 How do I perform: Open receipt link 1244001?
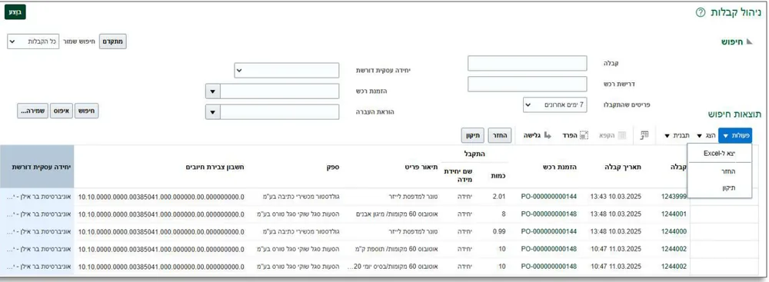674,214
